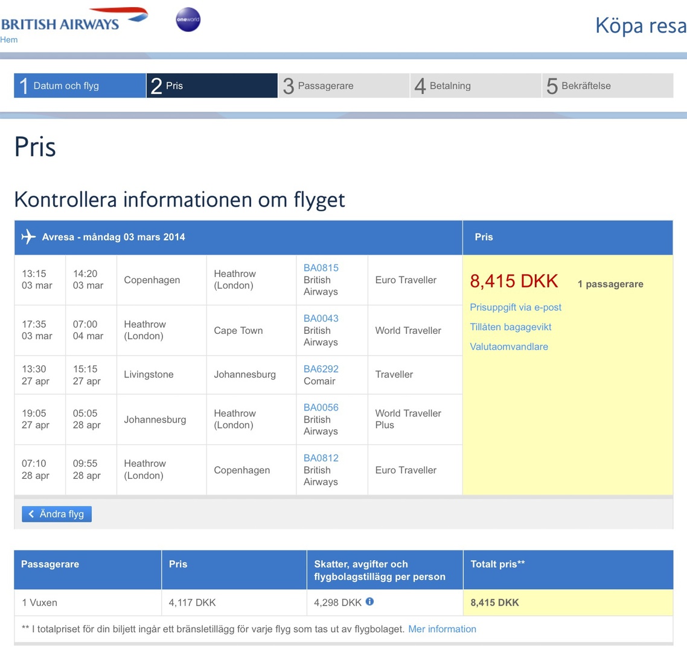Select step 5 Bekräftelse tab
Screen dimensions: 687x652
(607, 86)
